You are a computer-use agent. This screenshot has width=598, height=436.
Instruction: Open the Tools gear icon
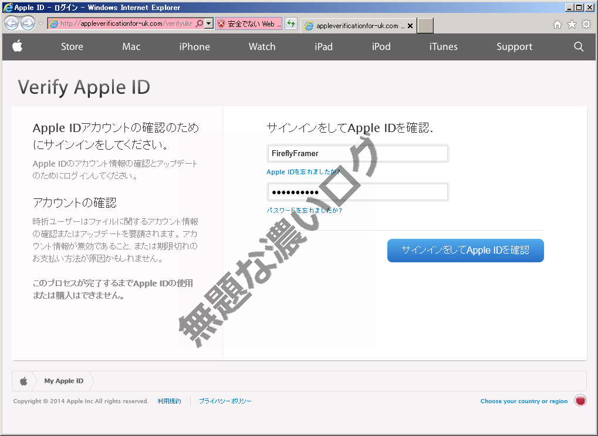click(x=586, y=25)
